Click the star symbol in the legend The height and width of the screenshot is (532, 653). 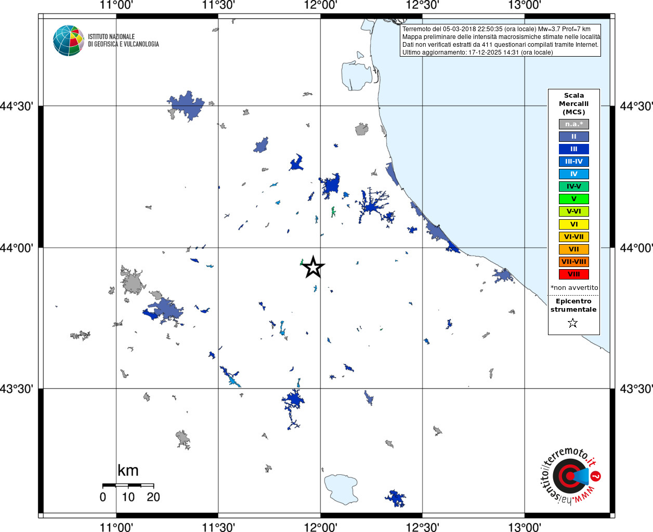pos(573,323)
